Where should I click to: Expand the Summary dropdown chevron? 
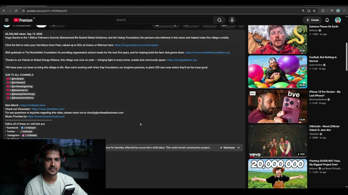point(238,148)
